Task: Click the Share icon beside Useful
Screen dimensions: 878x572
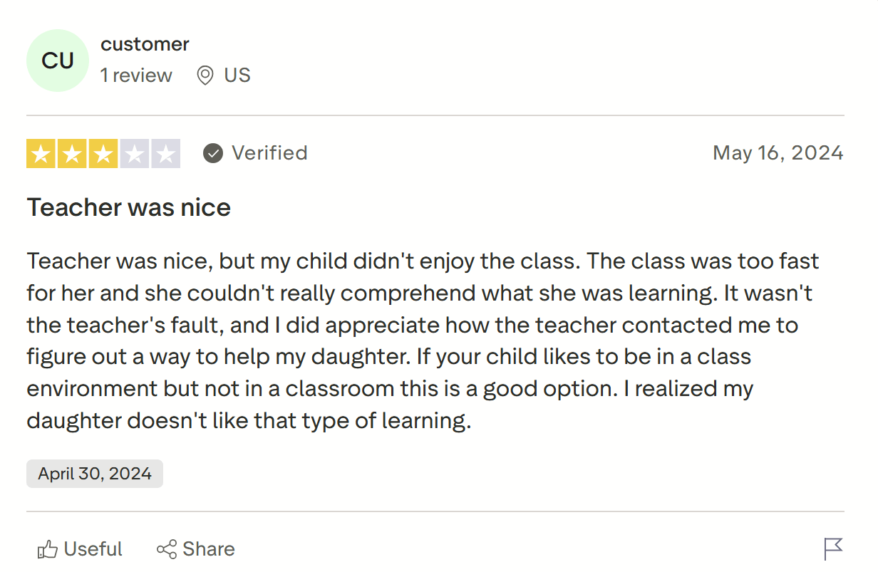Action: (165, 548)
